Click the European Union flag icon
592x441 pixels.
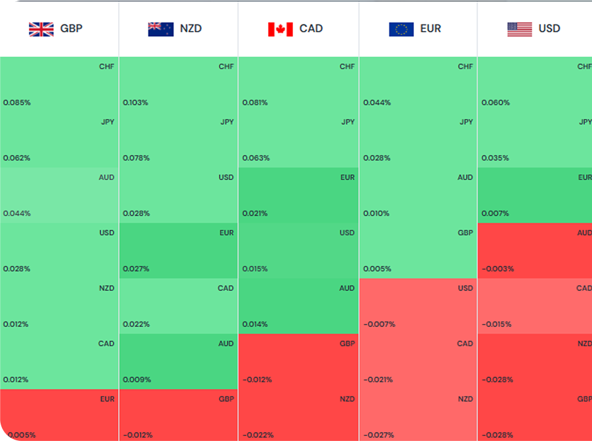[401, 29]
